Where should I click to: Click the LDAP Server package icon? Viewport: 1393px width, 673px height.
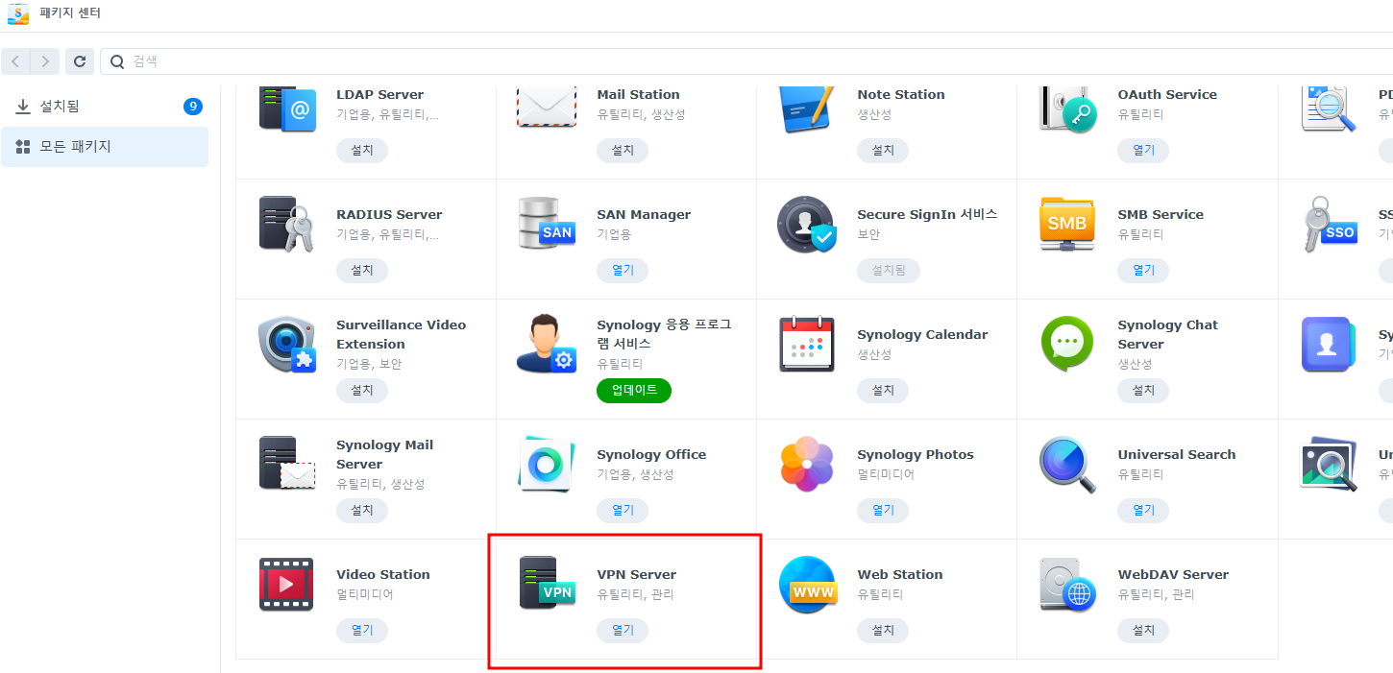coord(286,108)
